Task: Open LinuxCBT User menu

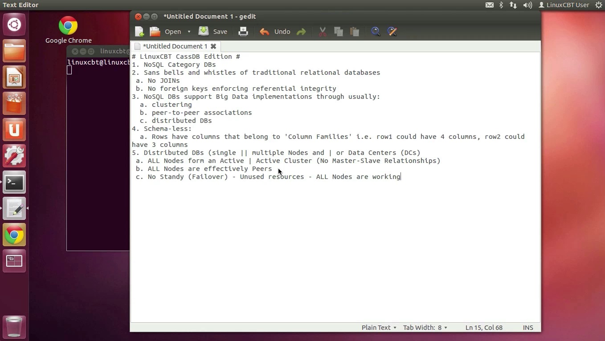Action: [564, 5]
